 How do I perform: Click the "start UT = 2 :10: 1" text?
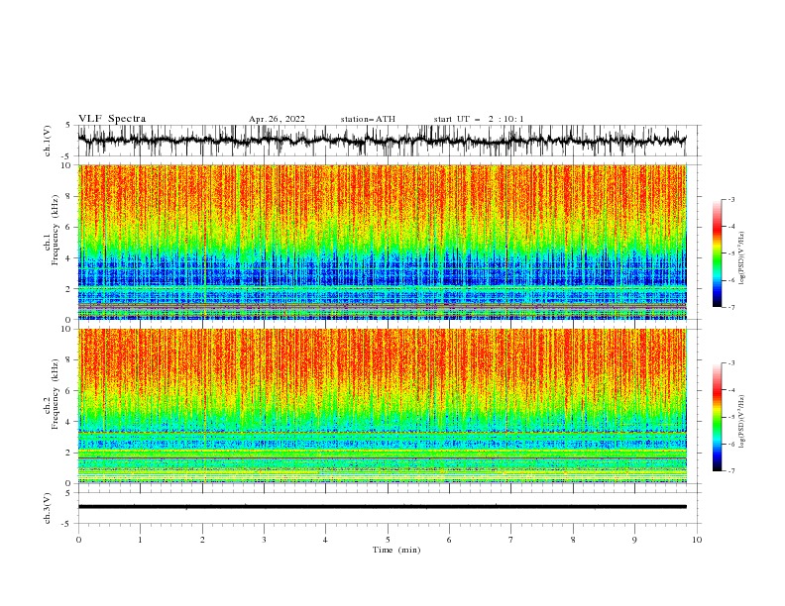(479, 119)
